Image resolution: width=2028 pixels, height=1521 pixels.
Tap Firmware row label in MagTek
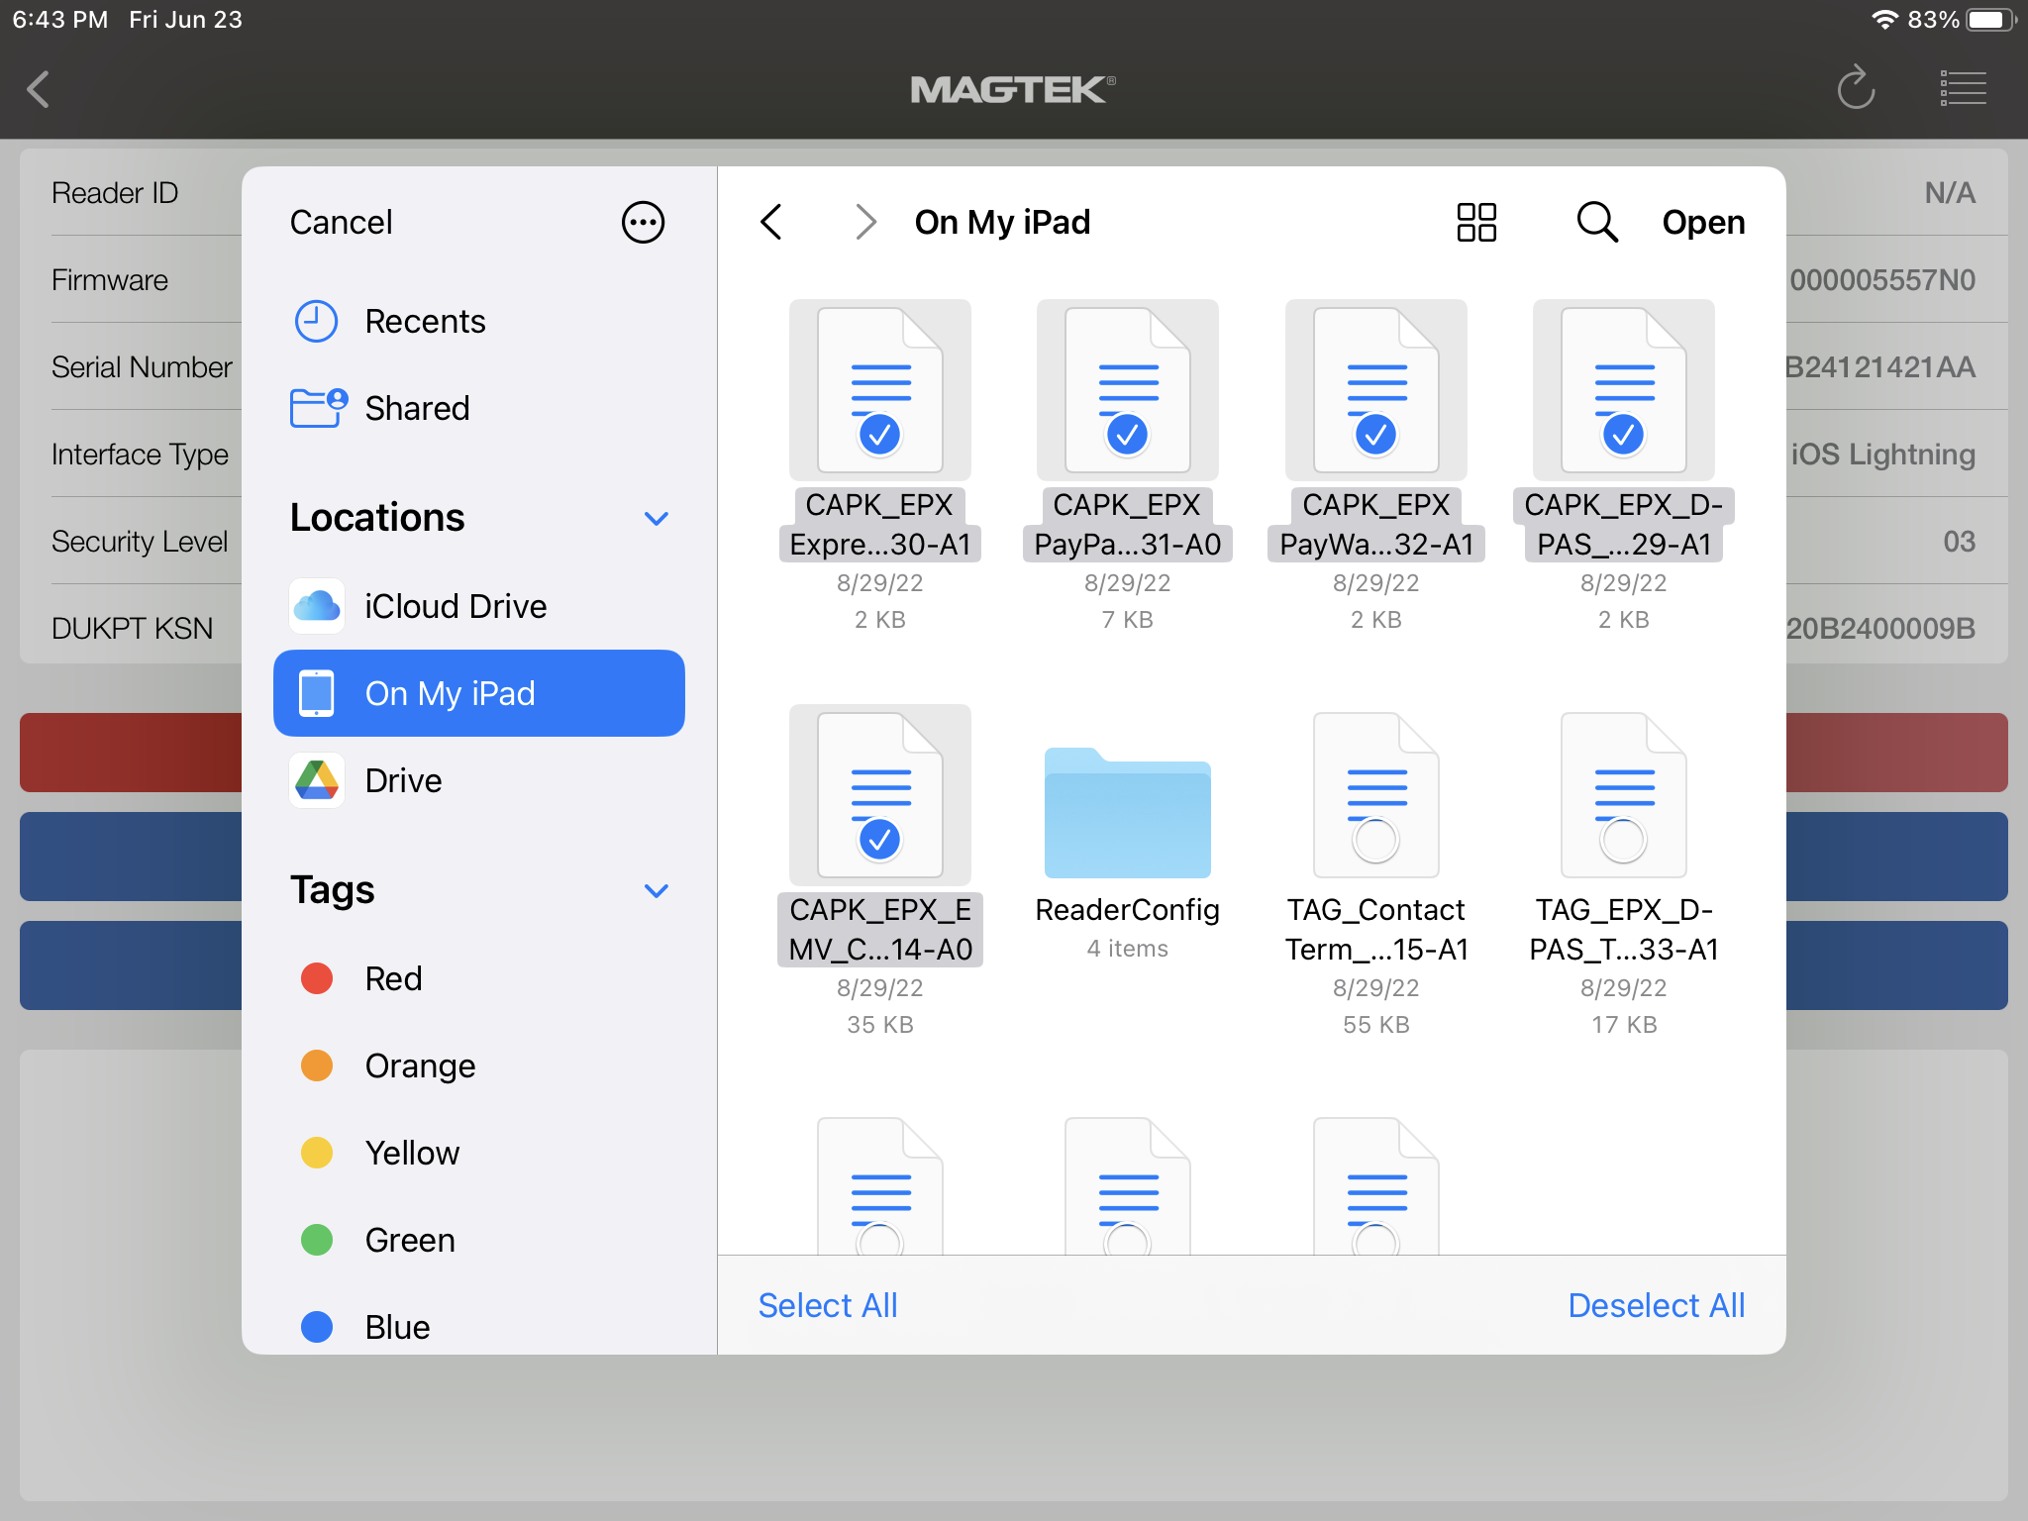coord(110,280)
